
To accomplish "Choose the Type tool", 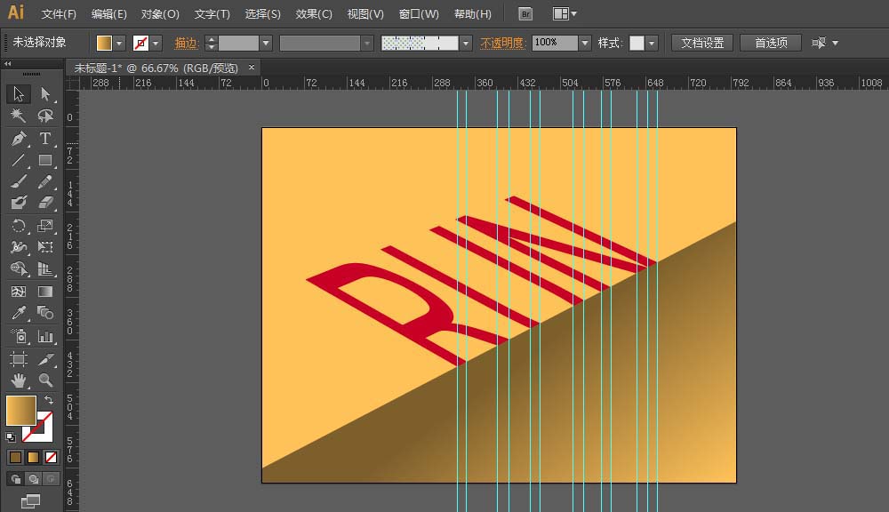I will point(45,139).
